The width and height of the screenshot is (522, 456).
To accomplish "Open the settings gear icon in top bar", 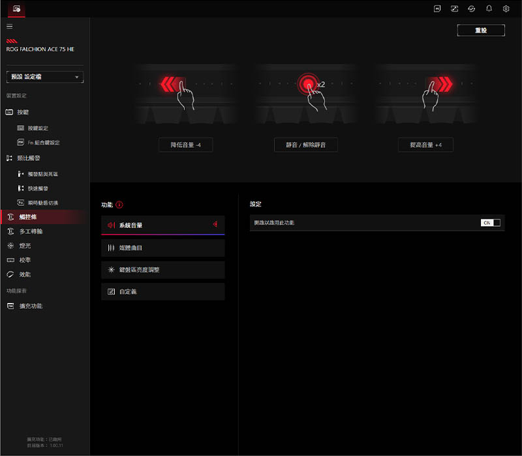I will pyautogui.click(x=506, y=8).
